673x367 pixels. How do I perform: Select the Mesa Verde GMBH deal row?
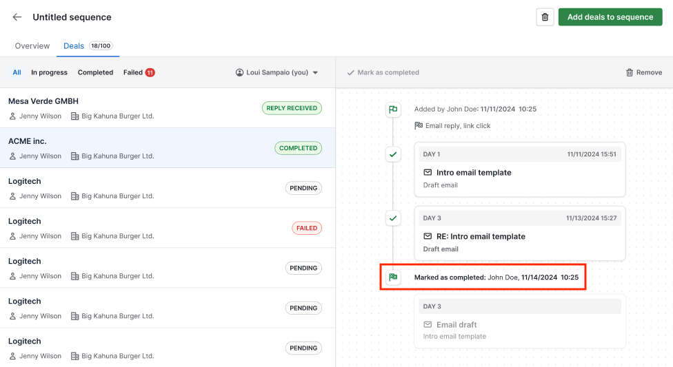138,108
